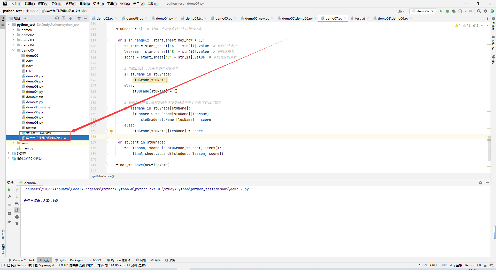
Task: Open the project panel's gear options
Action: coord(79,18)
